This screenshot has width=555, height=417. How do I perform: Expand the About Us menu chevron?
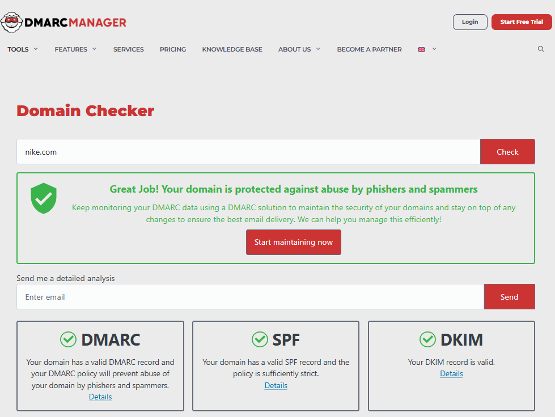(x=318, y=49)
